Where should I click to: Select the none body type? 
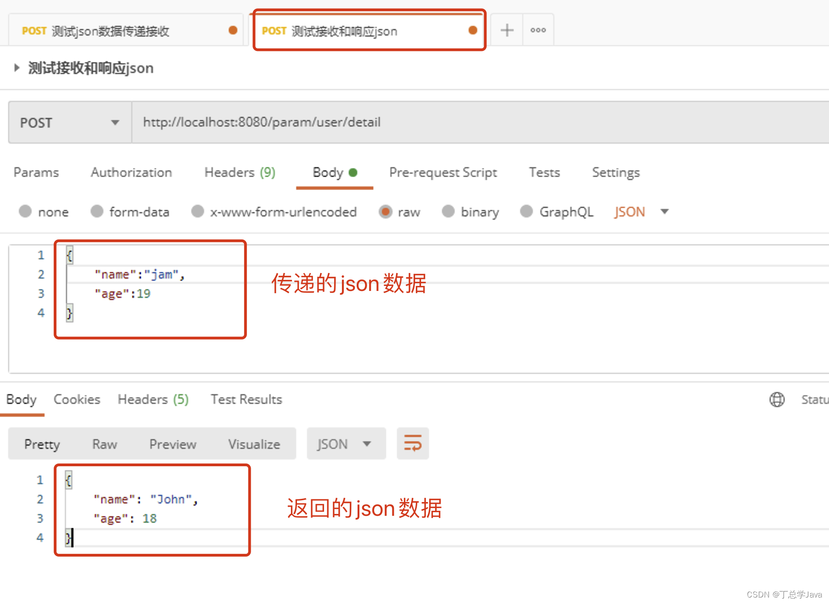click(x=44, y=212)
